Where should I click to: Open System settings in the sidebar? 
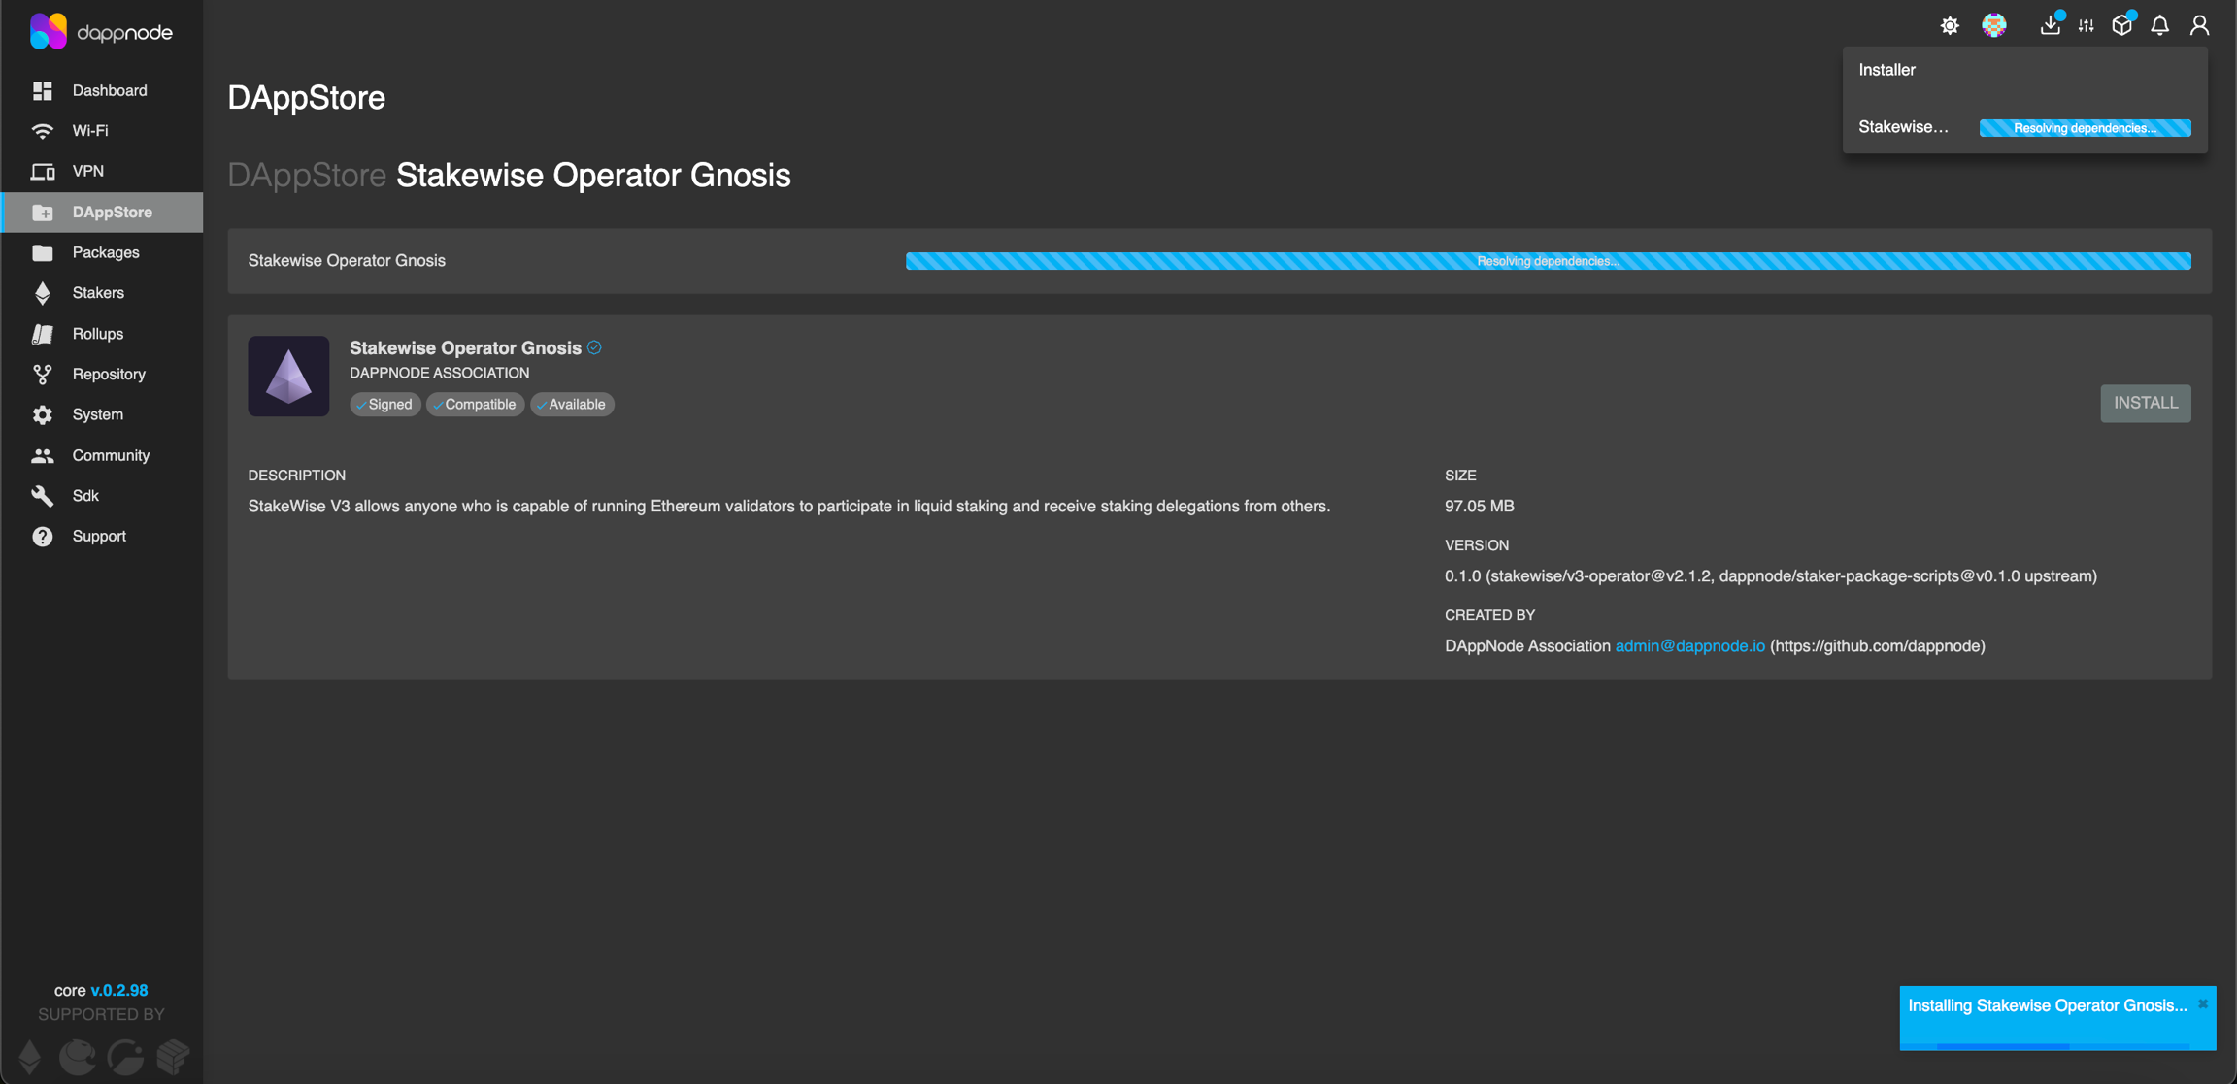[97, 414]
